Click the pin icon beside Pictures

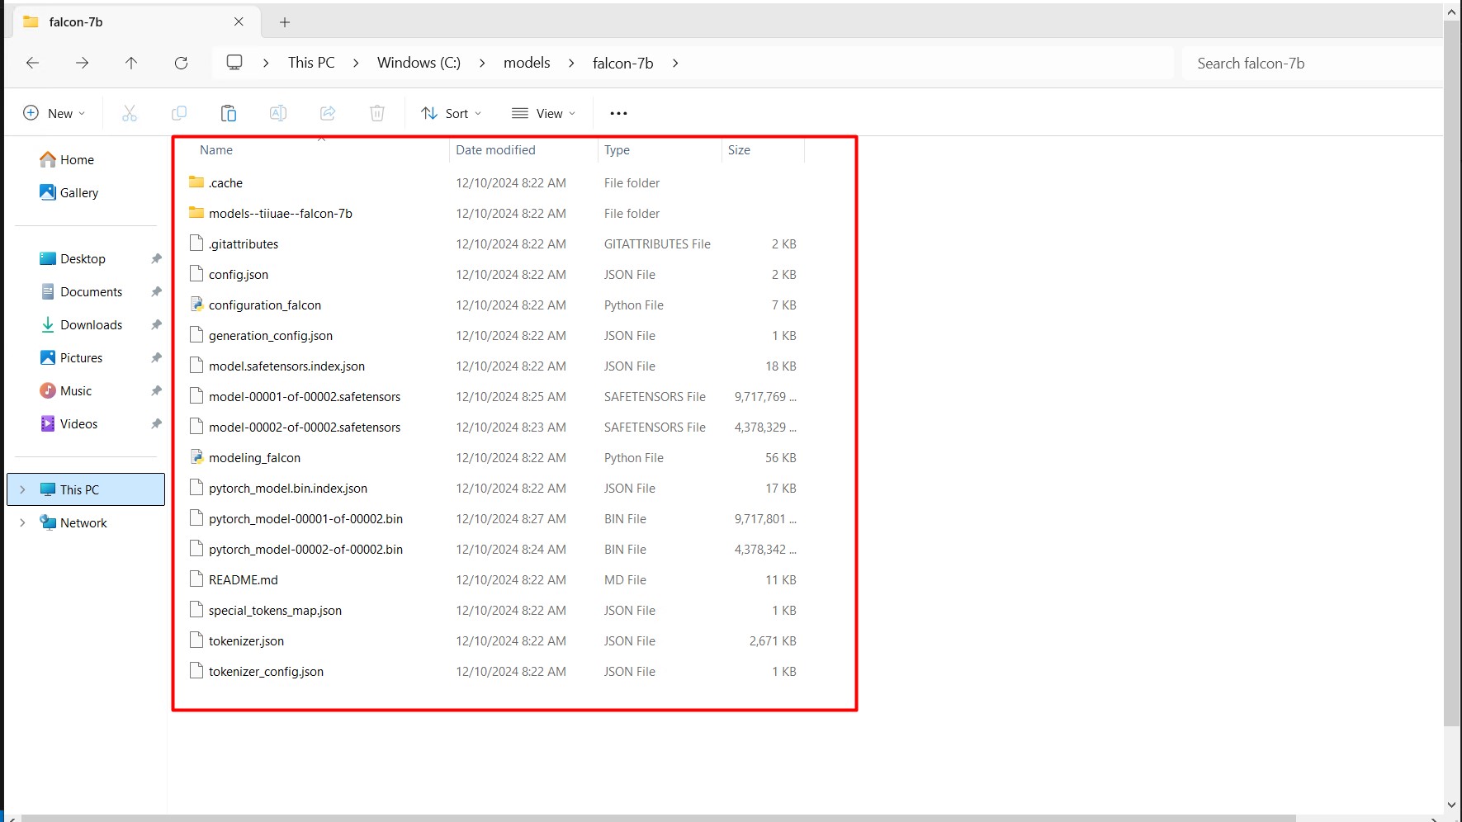(156, 357)
